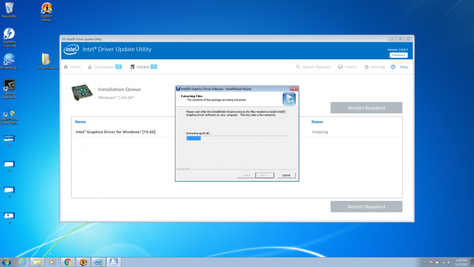Cancel the InstallShield extraction

pos(286,175)
